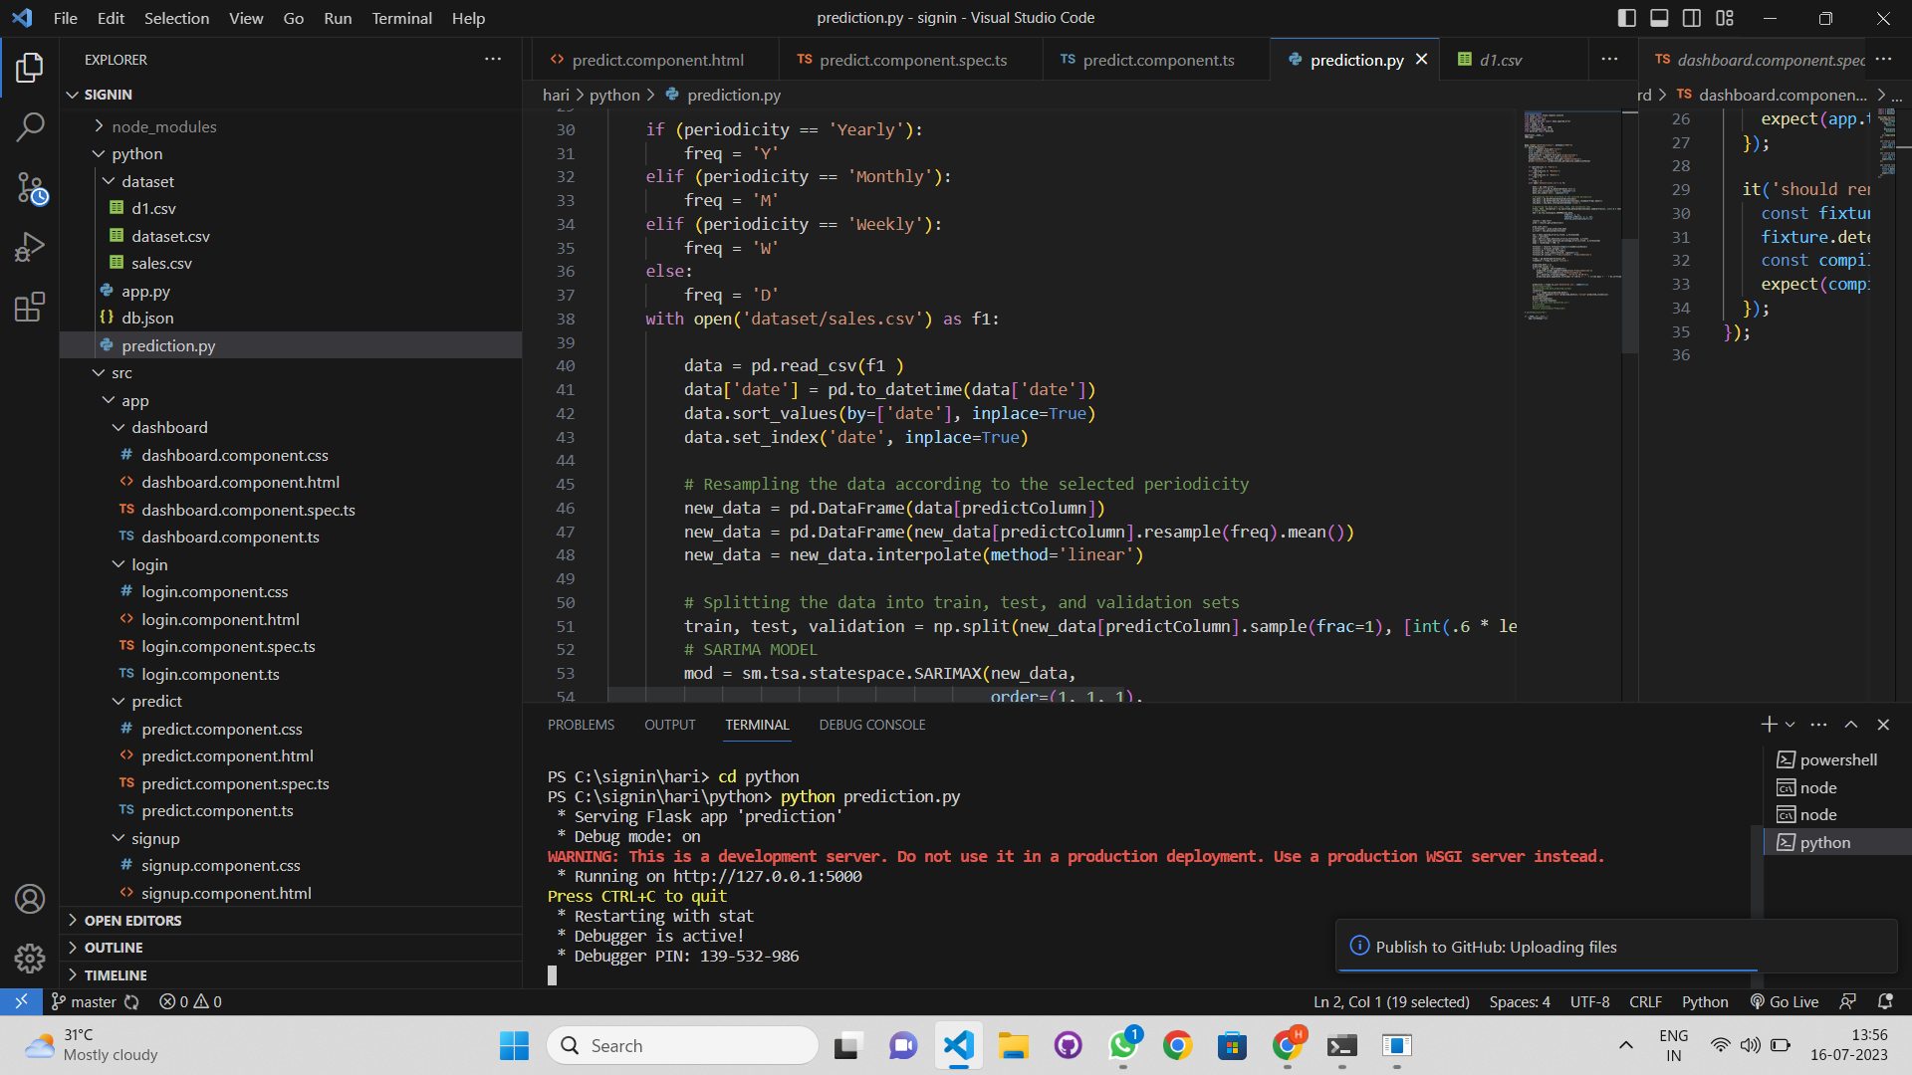Toggle Panel visibility layout button
1912x1075 pixels.
pos(1659,18)
